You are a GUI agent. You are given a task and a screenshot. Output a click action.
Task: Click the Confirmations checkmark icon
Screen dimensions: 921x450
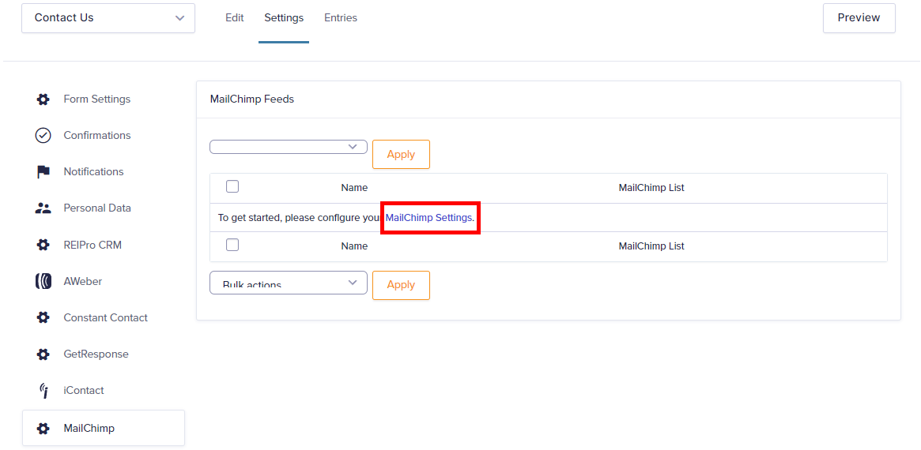43,136
